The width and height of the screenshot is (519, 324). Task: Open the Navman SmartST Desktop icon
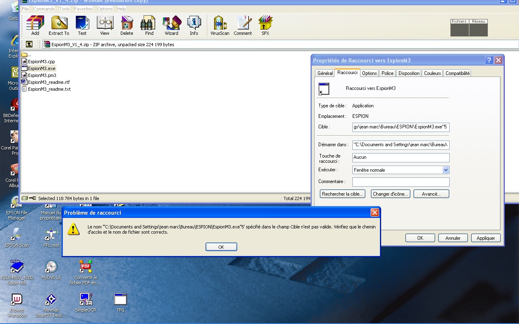(x=51, y=306)
